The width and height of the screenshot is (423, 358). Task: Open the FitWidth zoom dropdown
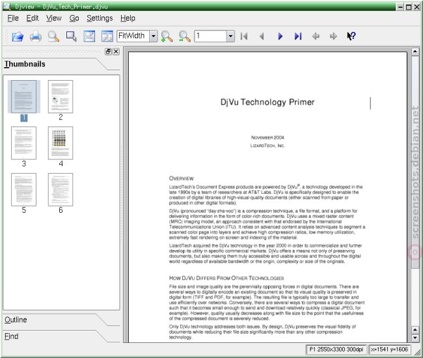154,36
